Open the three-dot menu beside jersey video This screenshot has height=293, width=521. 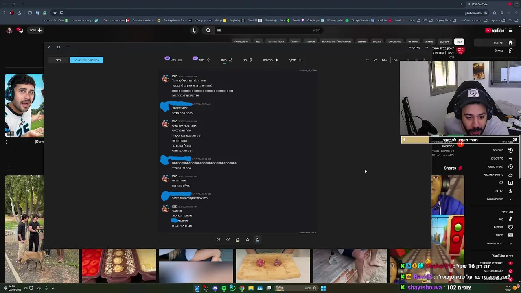pyautogui.click(x=6, y=142)
